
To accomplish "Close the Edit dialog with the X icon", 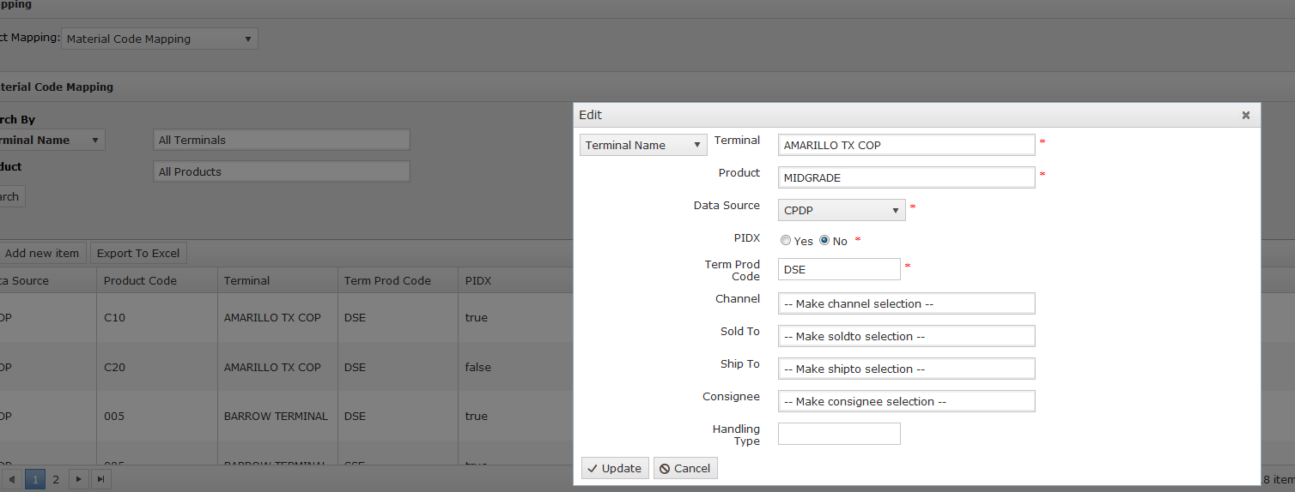I will click(x=1245, y=115).
